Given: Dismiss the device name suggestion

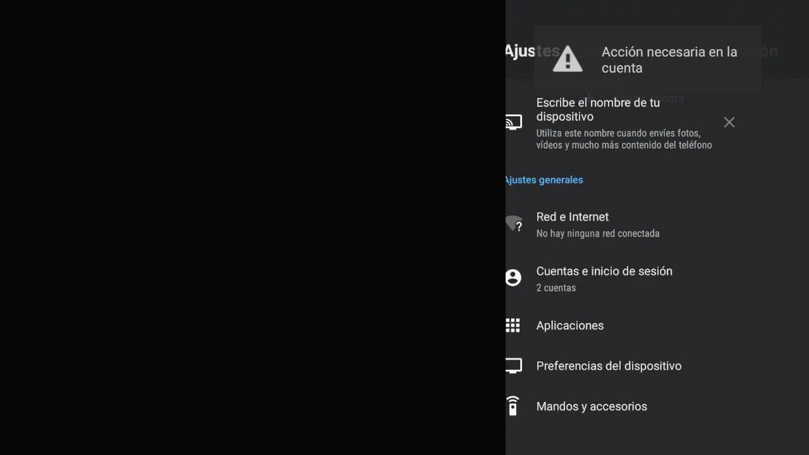Looking at the screenshot, I should [x=729, y=123].
